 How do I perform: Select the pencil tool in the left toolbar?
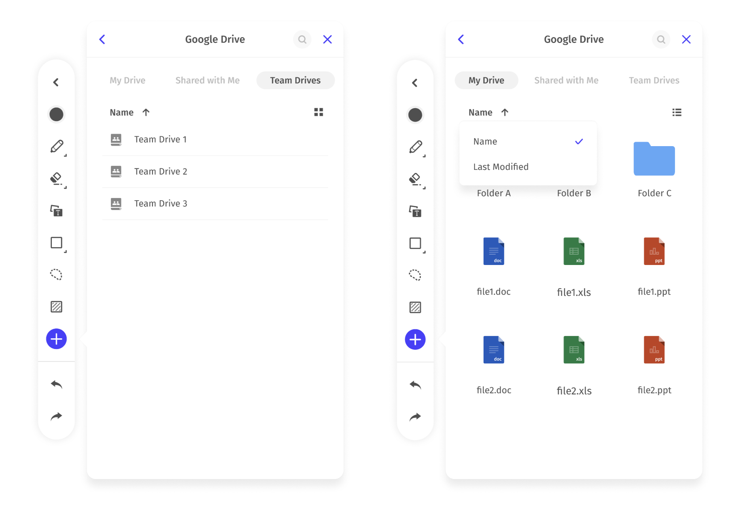click(57, 147)
